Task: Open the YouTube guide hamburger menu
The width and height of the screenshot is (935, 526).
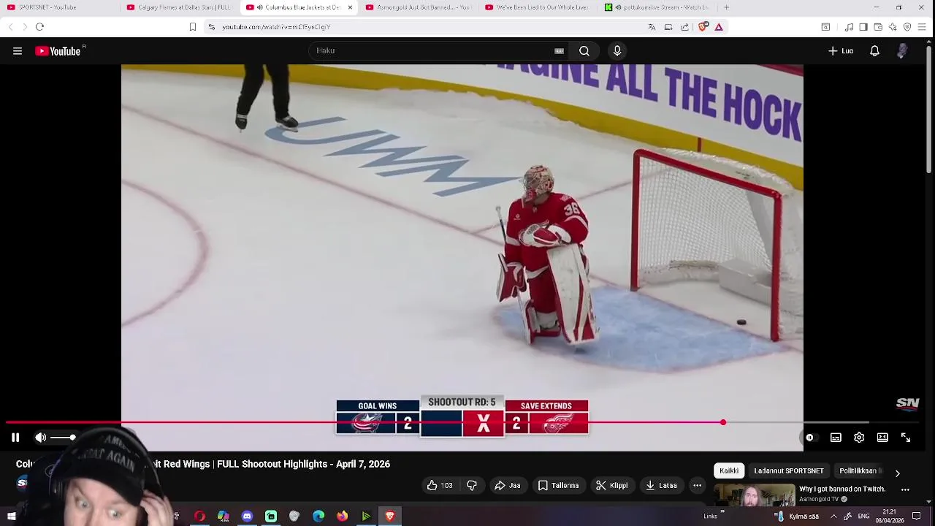Action: 18,51
